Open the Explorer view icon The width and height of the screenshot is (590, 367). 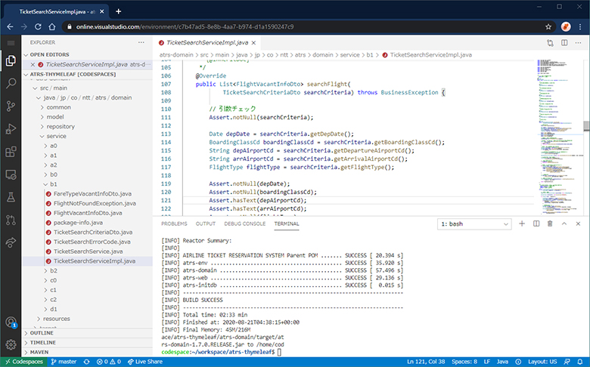(11, 60)
